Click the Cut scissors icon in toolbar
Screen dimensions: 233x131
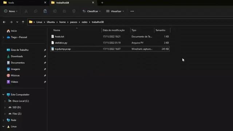(26, 11)
